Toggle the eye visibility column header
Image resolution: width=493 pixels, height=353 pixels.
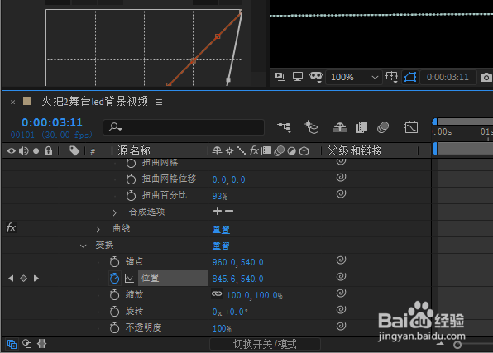12,151
